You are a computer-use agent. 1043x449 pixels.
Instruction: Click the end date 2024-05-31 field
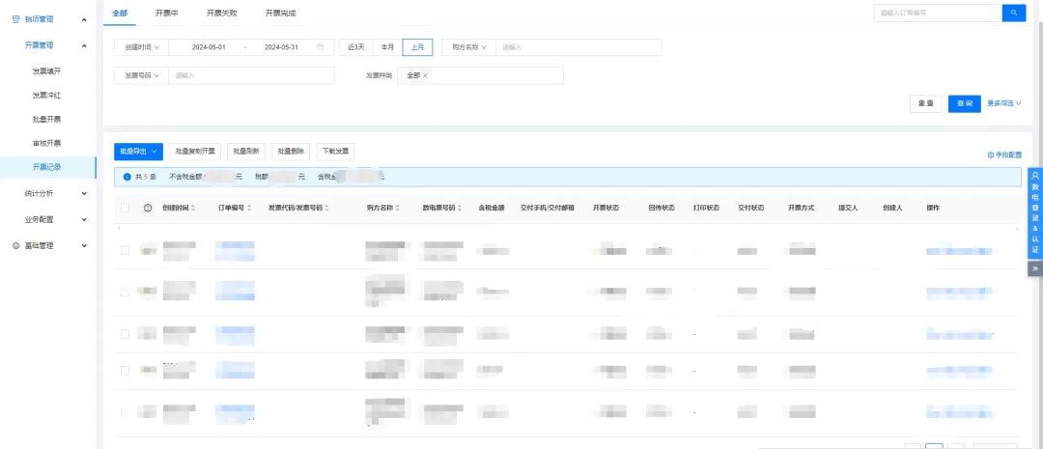point(281,47)
